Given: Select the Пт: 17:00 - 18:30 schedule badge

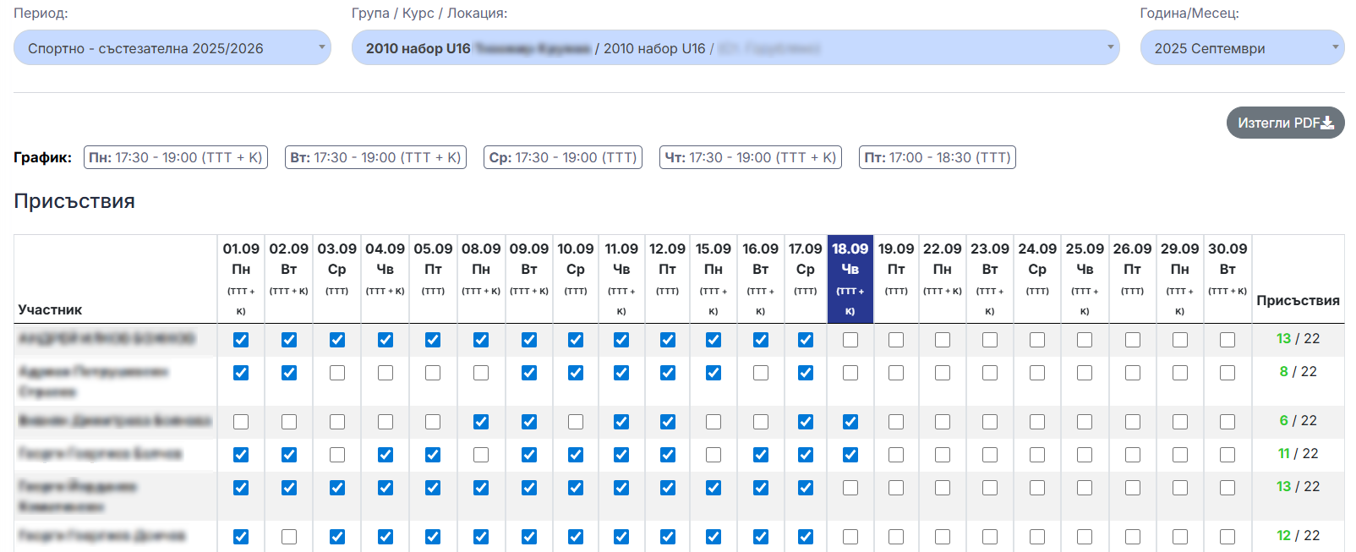Looking at the screenshot, I should pos(937,157).
